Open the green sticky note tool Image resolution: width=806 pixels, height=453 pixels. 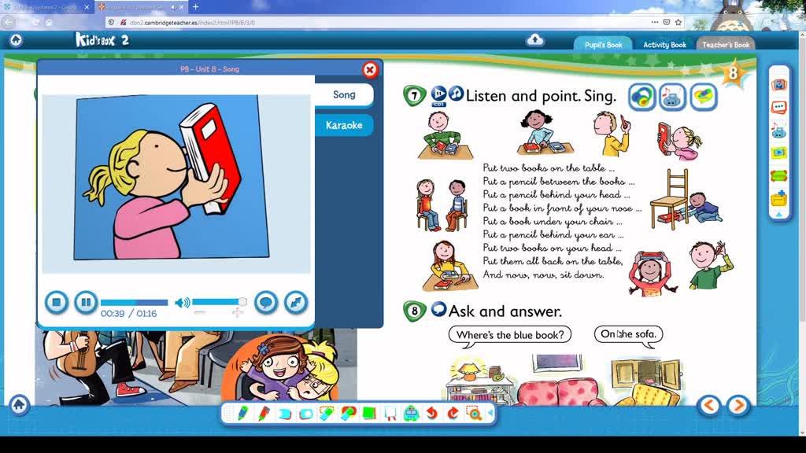coord(369,414)
